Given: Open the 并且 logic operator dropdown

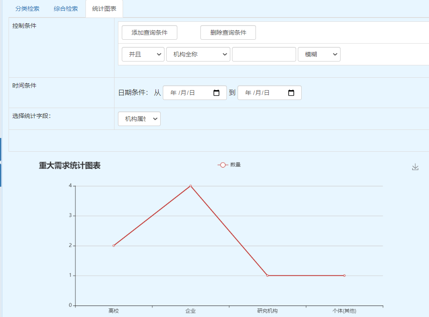Looking at the screenshot, I should click(x=143, y=54).
